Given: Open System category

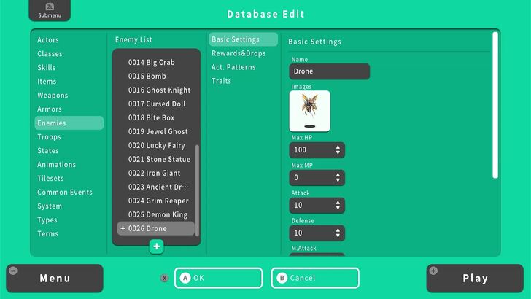Looking at the screenshot, I should click(50, 206).
